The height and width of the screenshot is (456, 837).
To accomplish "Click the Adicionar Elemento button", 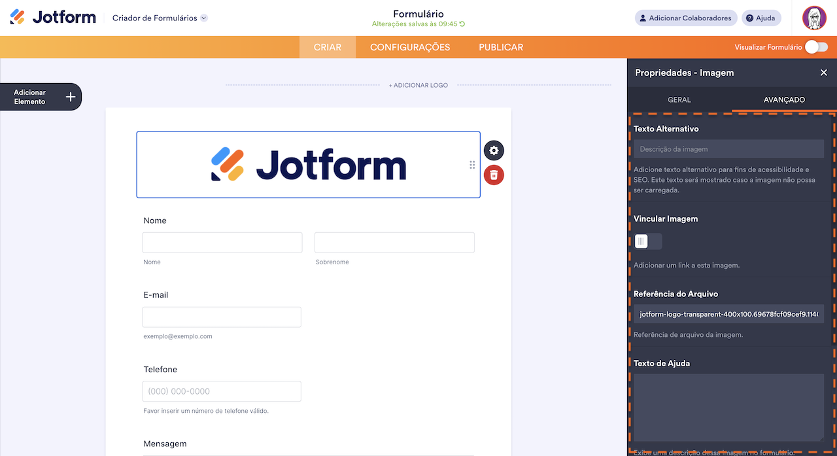I will (41, 97).
